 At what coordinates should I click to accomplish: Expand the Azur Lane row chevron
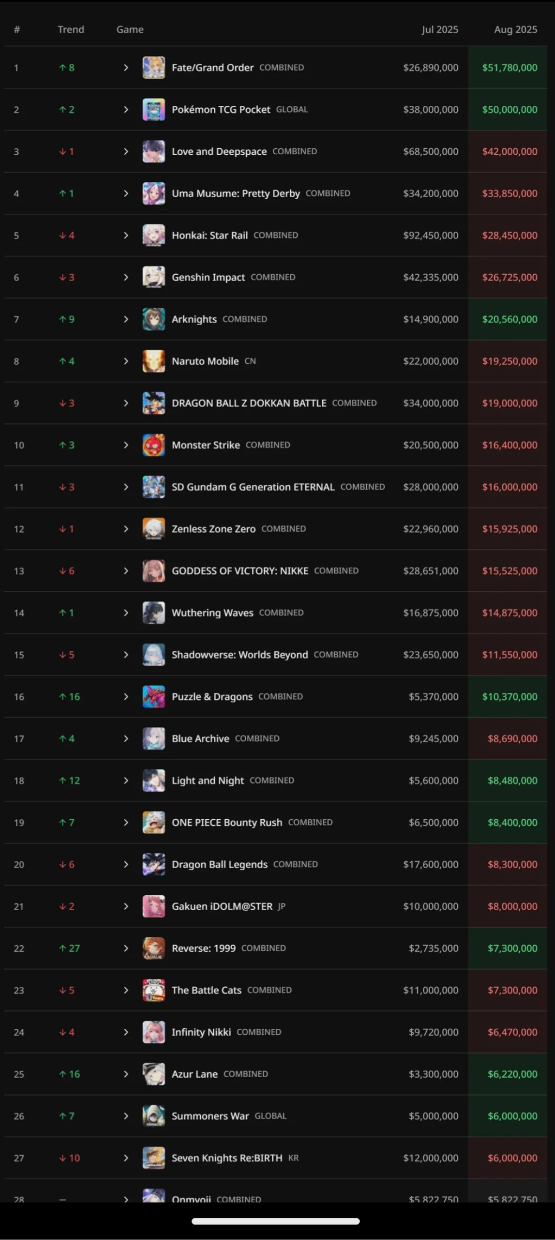coord(126,1074)
